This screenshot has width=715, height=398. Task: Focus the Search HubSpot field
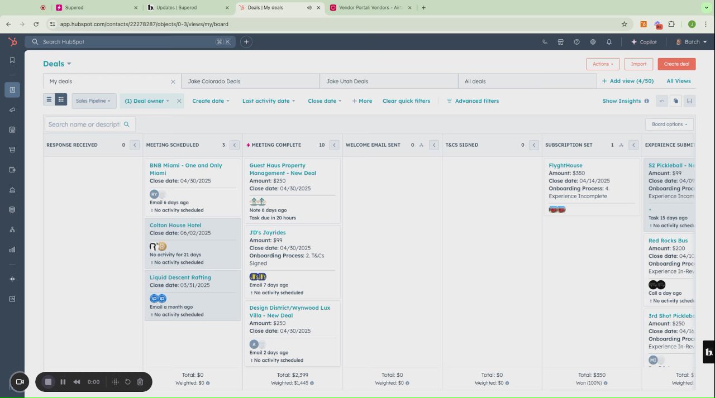pyautogui.click(x=130, y=42)
